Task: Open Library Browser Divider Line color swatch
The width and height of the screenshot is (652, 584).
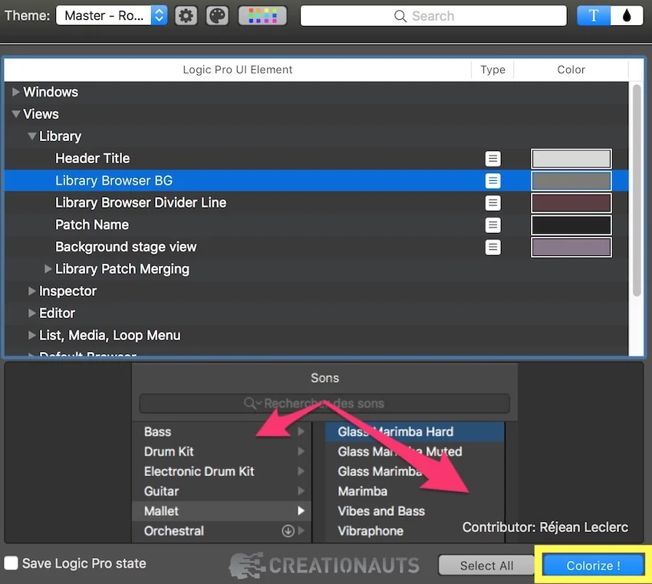Action: click(571, 203)
